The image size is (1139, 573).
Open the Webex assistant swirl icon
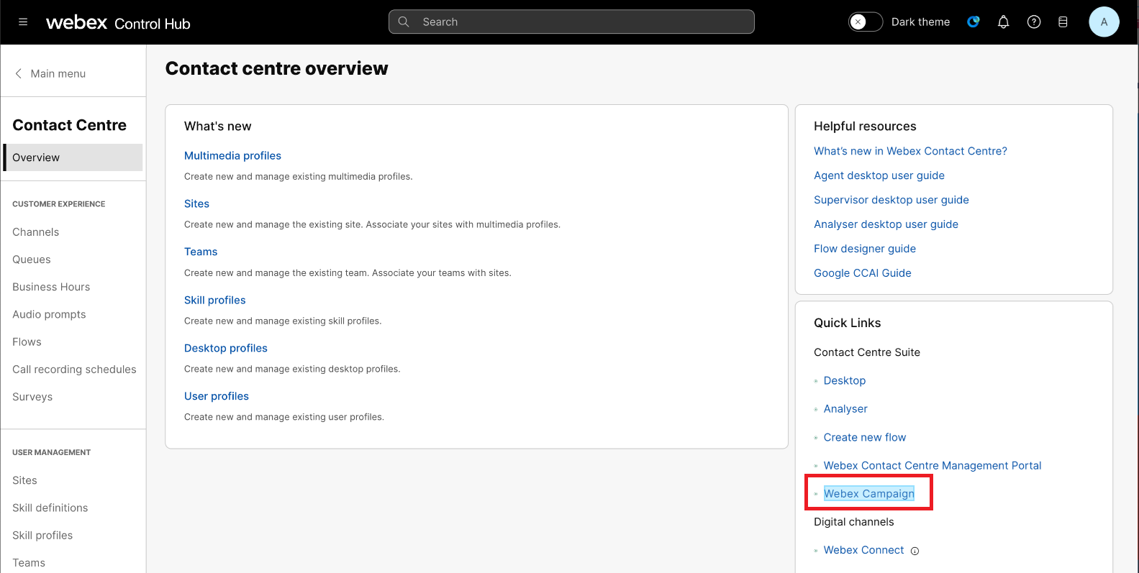tap(974, 22)
